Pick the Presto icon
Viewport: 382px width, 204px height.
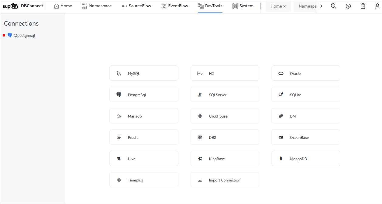tap(119, 137)
